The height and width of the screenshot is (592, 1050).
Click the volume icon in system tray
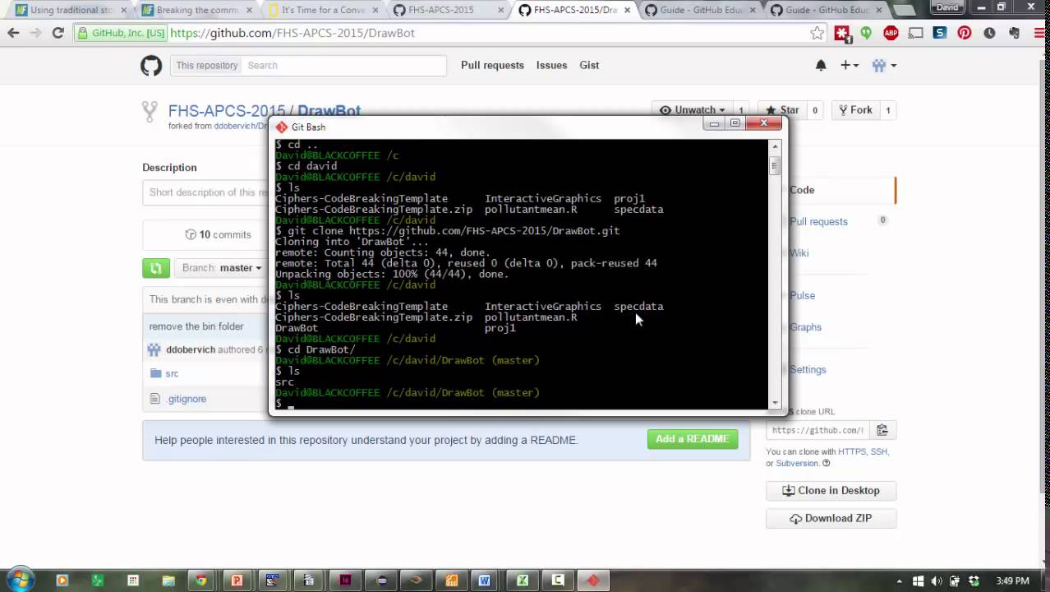tap(937, 580)
